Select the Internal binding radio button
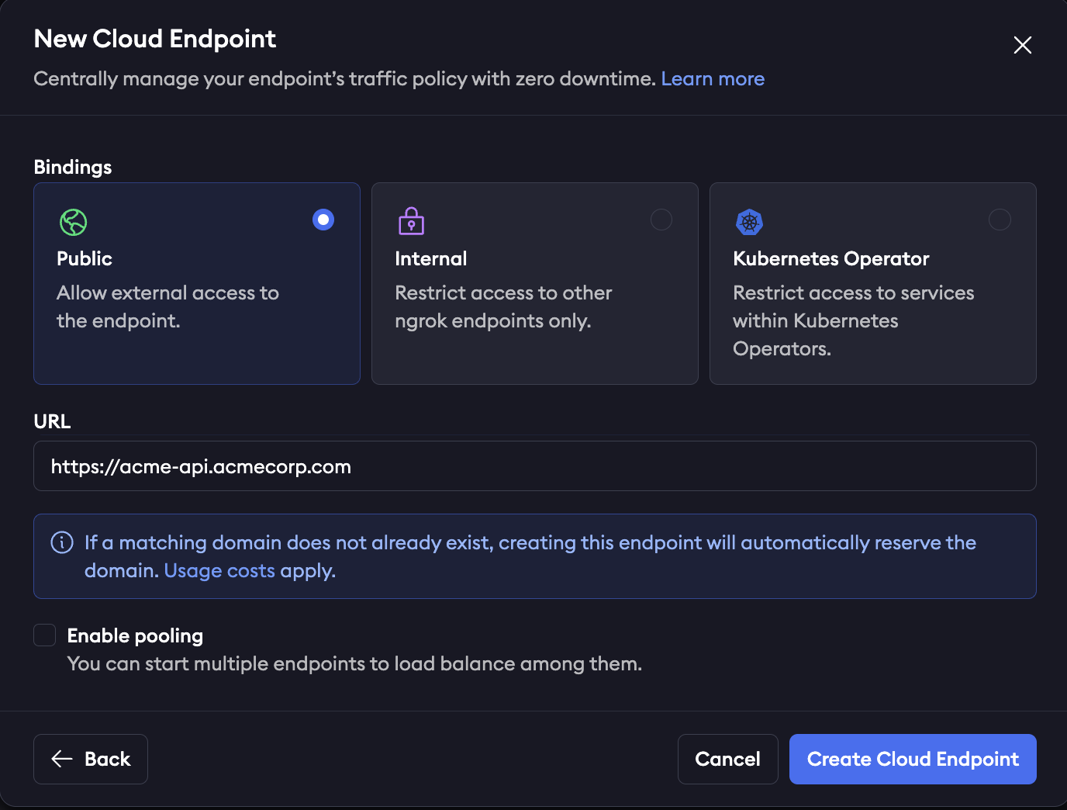1067x810 pixels. tap(661, 220)
